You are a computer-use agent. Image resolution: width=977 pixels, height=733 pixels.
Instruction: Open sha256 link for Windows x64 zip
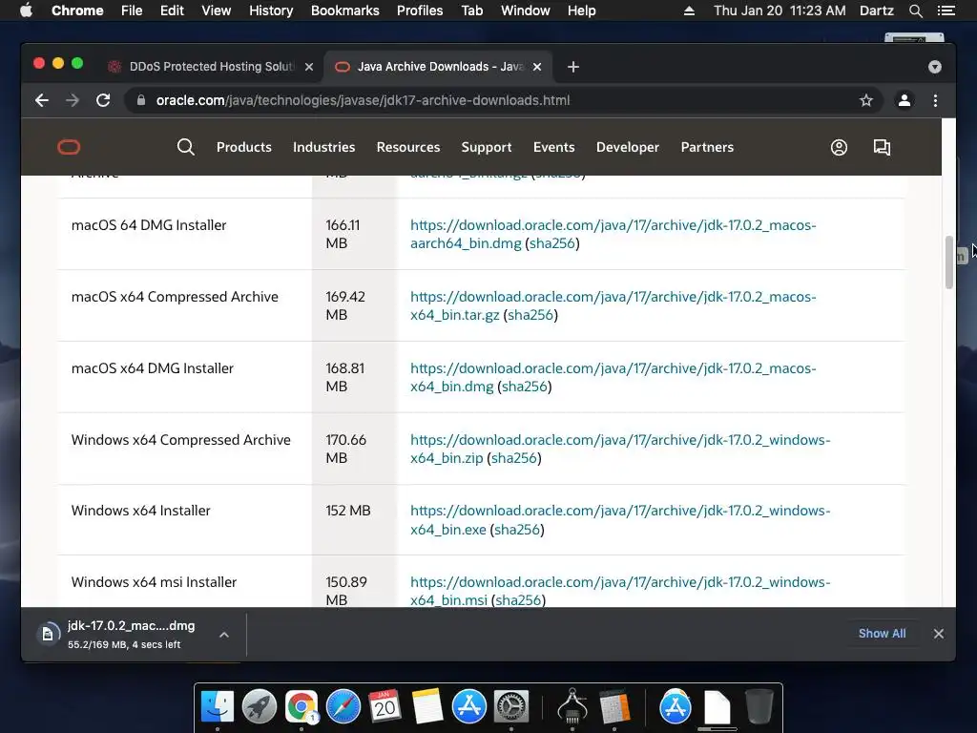(514, 458)
